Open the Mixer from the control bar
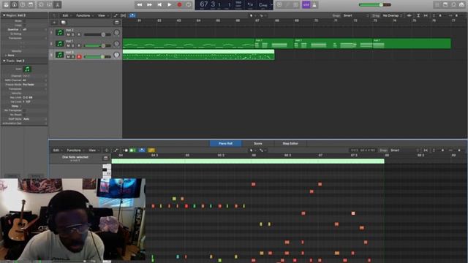This screenshot has height=263, width=468. point(49,4)
